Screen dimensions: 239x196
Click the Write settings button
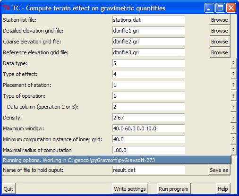130,189
